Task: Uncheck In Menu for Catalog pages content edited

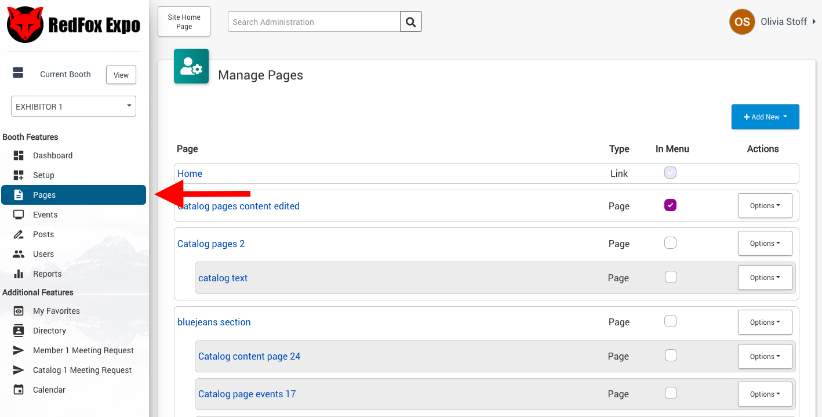Action: tap(670, 205)
